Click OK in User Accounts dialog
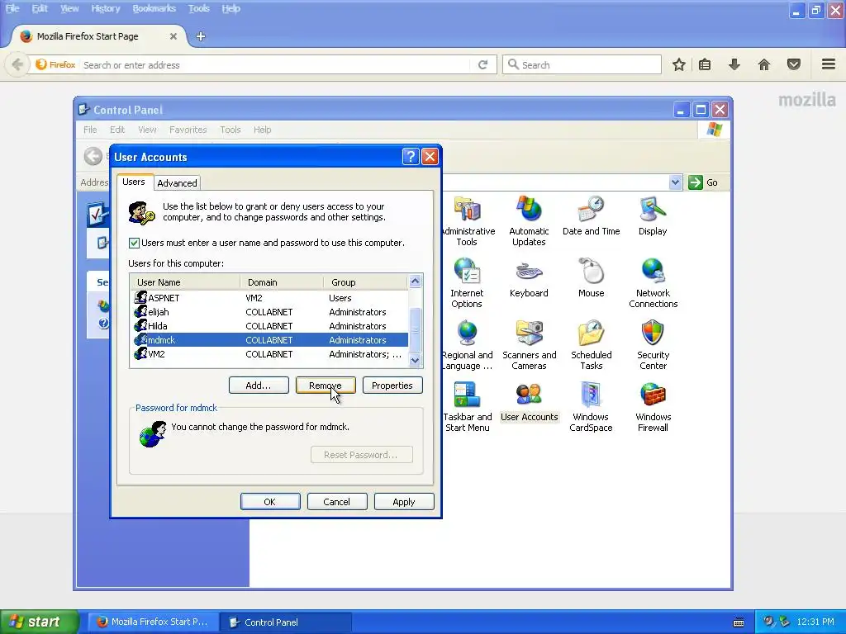This screenshot has height=634, width=846. click(x=270, y=502)
